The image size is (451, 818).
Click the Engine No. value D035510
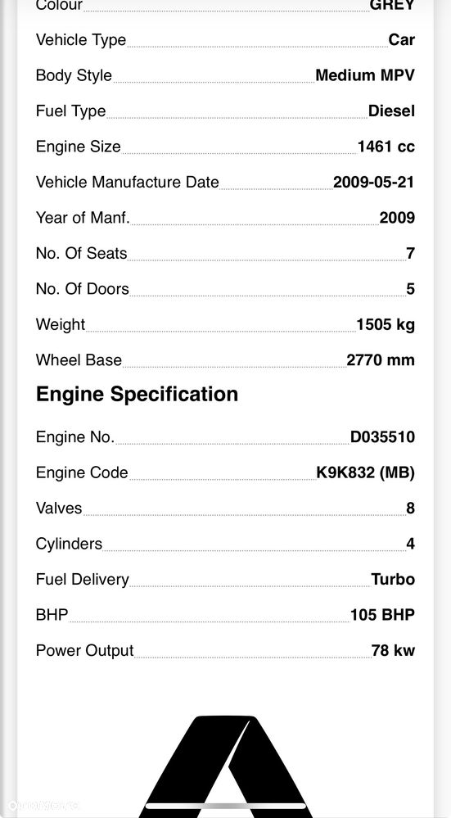(382, 437)
